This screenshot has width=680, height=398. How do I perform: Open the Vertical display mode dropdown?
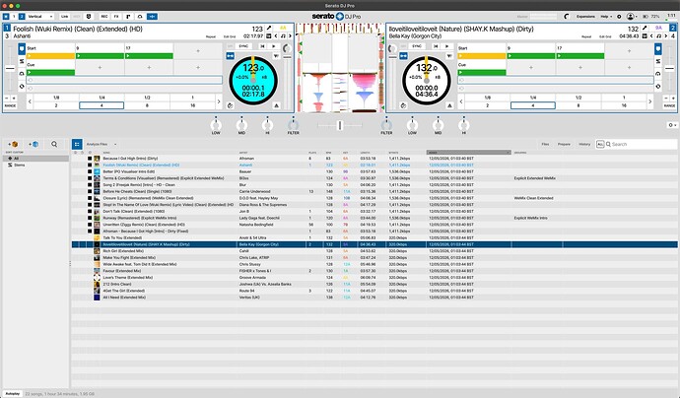[40, 17]
